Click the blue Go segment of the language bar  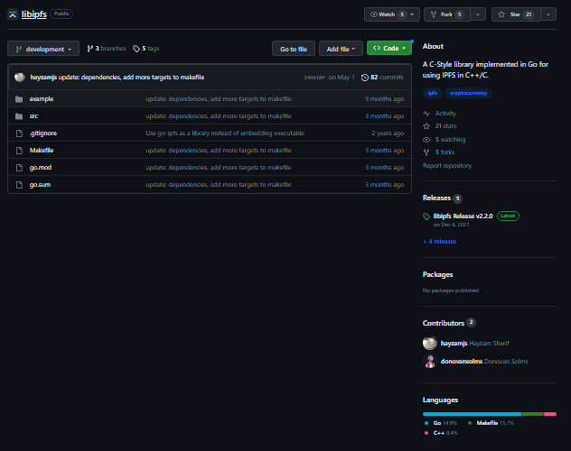[x=472, y=414]
